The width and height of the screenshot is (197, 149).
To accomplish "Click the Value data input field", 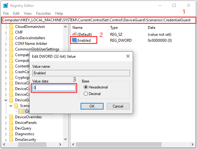I will tap(54, 88).
